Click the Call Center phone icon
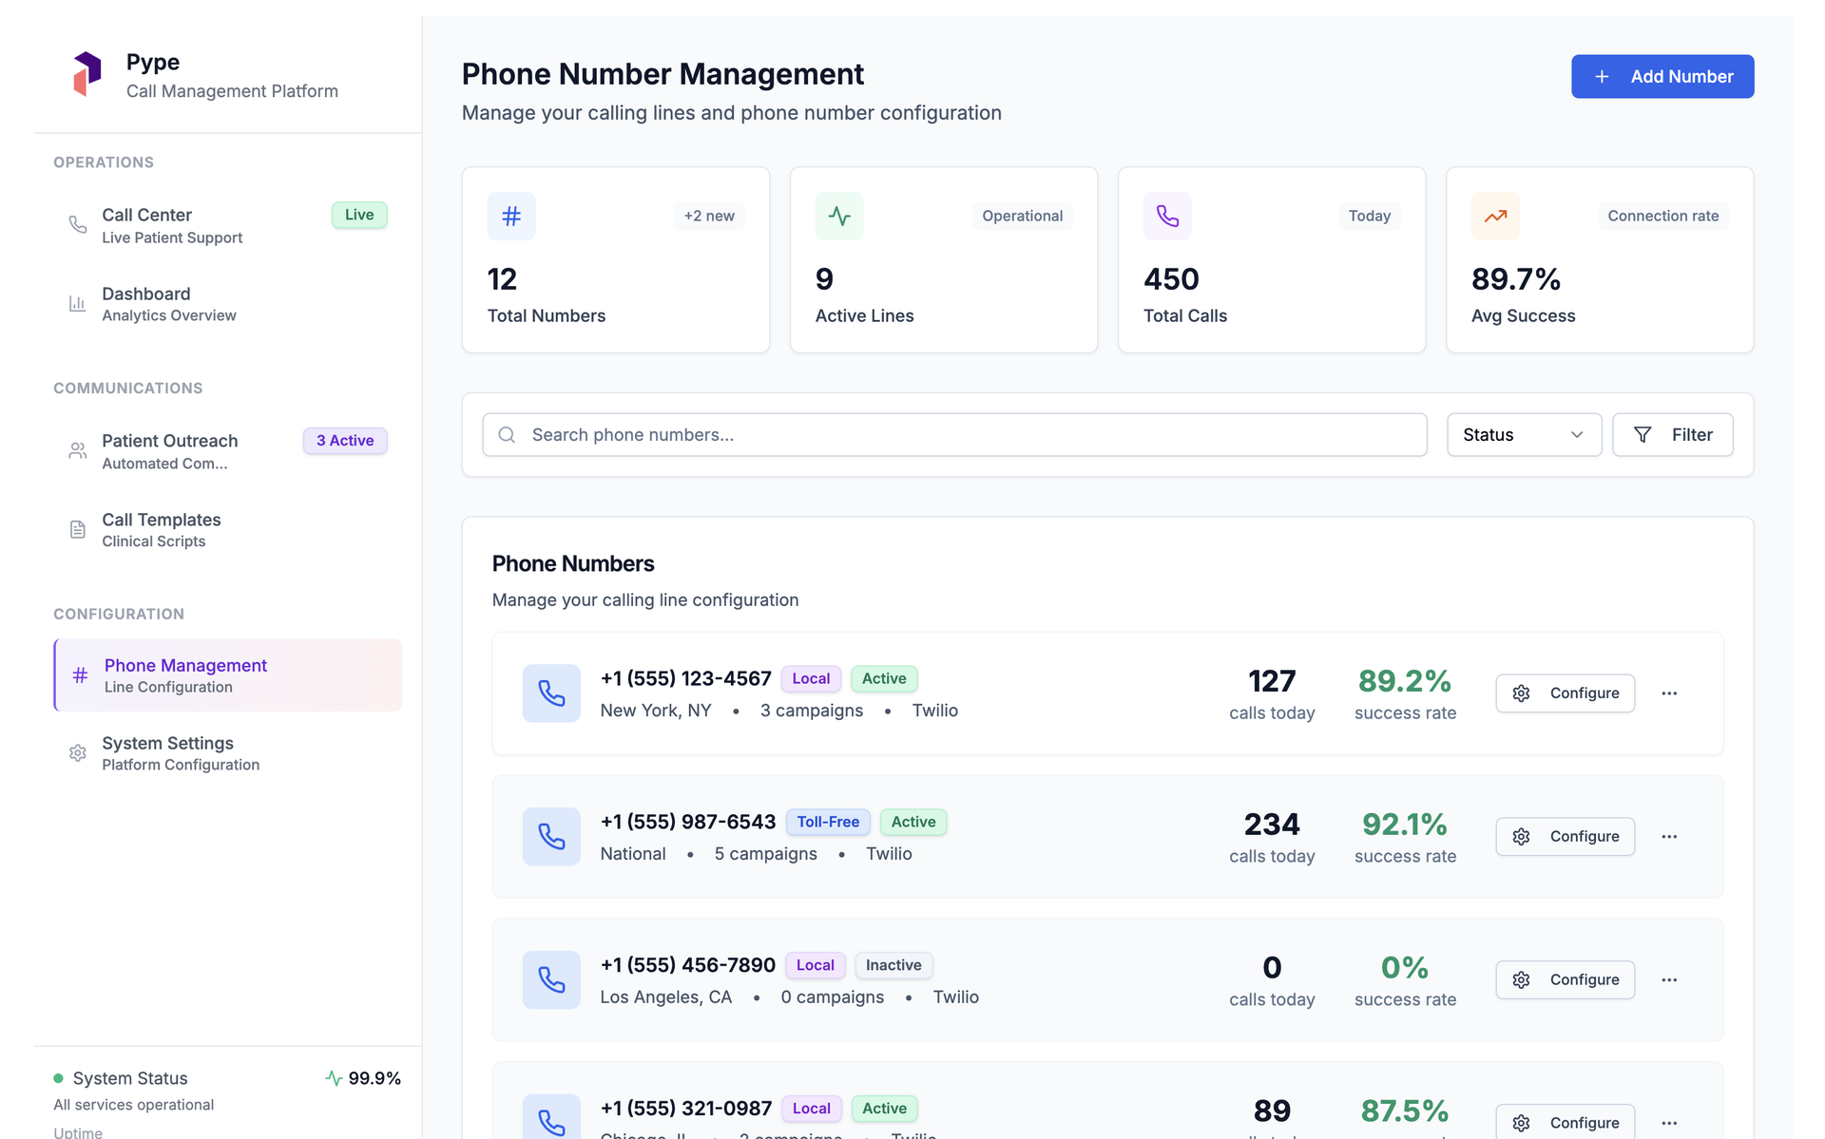The height and width of the screenshot is (1139, 1825). pos(78,225)
